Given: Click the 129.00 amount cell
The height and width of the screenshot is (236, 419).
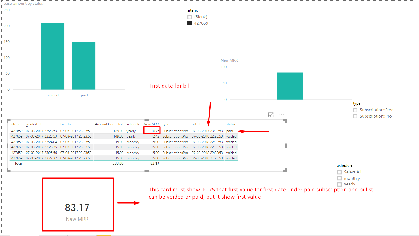Looking at the screenshot, I should tap(119, 131).
